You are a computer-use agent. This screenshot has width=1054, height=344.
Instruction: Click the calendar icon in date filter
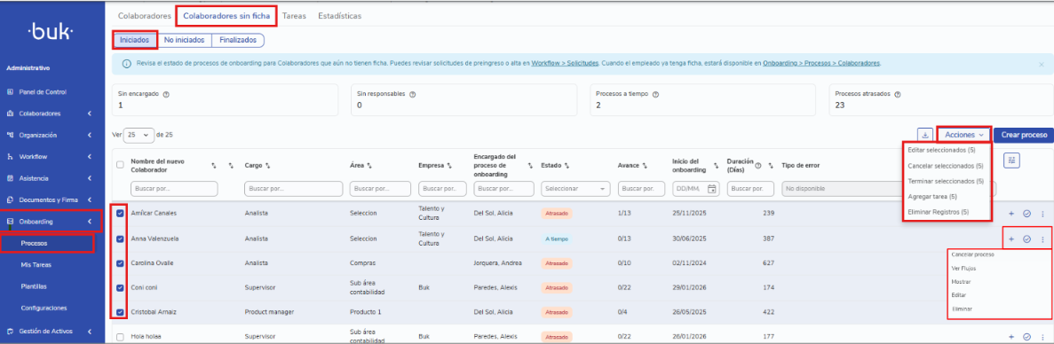click(x=711, y=189)
